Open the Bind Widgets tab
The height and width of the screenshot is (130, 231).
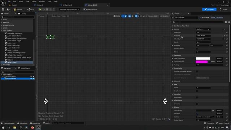coord(24,68)
